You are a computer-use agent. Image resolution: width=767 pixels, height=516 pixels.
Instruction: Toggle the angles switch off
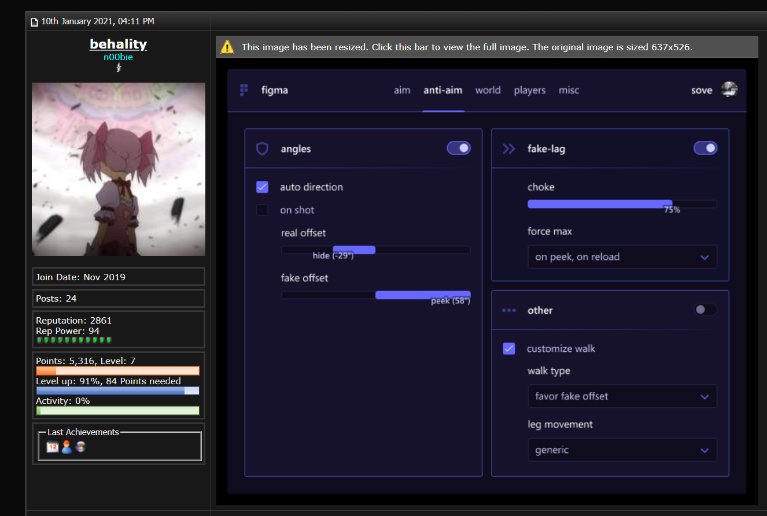(459, 149)
